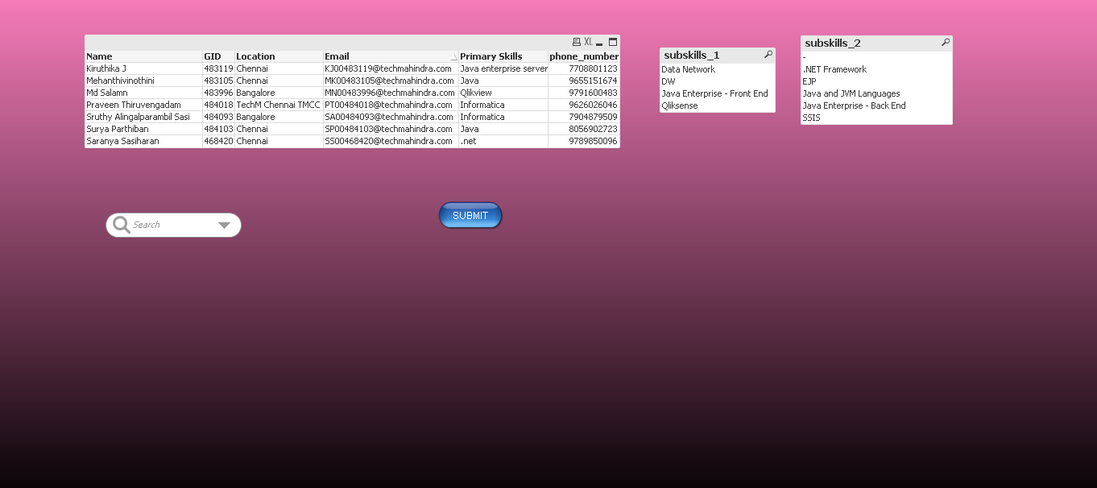Select the dash value in subskills_2
The height and width of the screenshot is (488, 1097).
pos(876,57)
